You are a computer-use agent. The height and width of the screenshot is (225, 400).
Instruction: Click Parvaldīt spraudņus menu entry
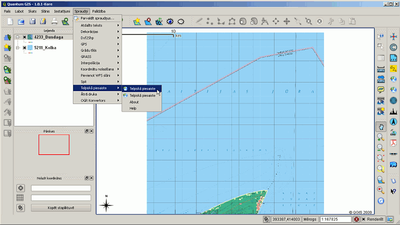click(97, 18)
